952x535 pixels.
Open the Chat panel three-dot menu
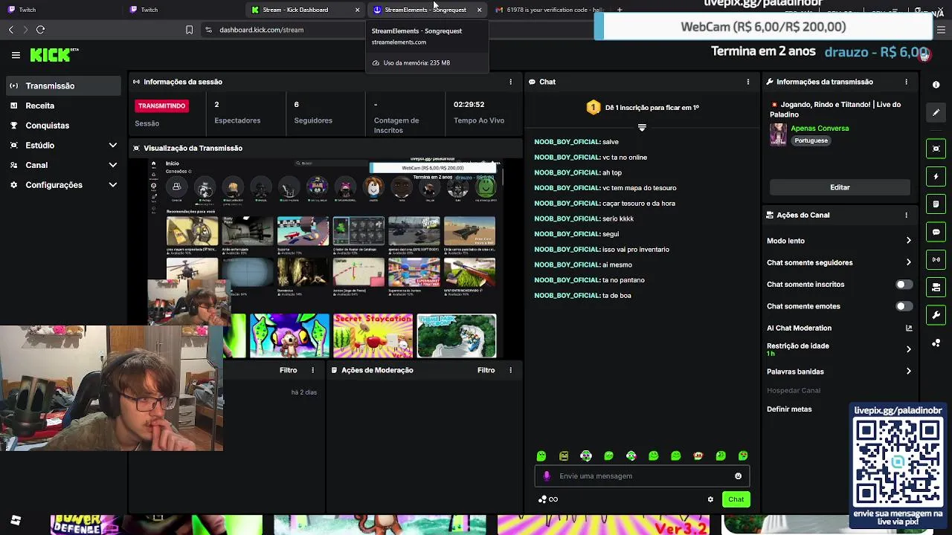click(748, 82)
